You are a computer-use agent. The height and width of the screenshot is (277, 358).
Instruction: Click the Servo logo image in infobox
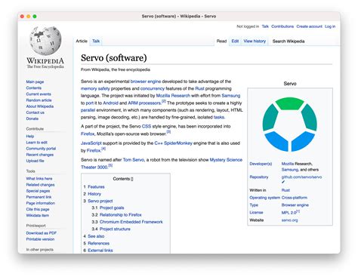click(290, 125)
